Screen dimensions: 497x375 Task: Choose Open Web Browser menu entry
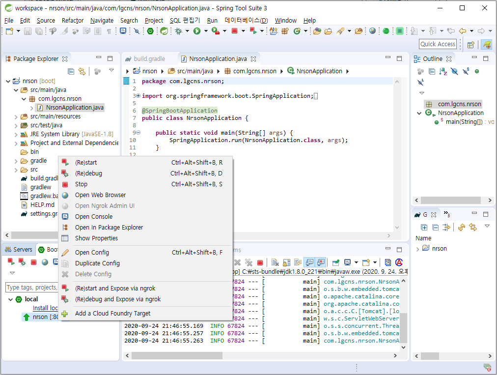click(145, 195)
